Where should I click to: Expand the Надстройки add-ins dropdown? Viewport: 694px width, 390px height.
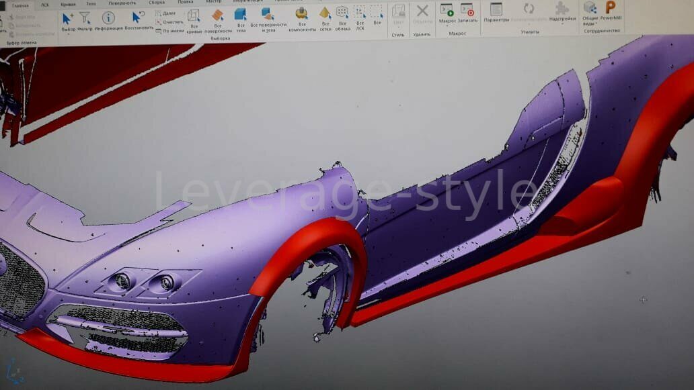coord(562,12)
